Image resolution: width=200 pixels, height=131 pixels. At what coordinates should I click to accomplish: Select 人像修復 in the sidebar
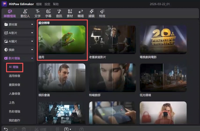pos(14,94)
